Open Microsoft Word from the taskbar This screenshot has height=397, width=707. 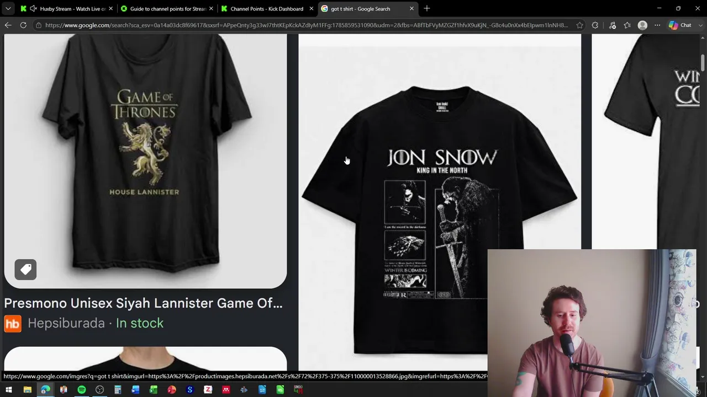point(136,390)
